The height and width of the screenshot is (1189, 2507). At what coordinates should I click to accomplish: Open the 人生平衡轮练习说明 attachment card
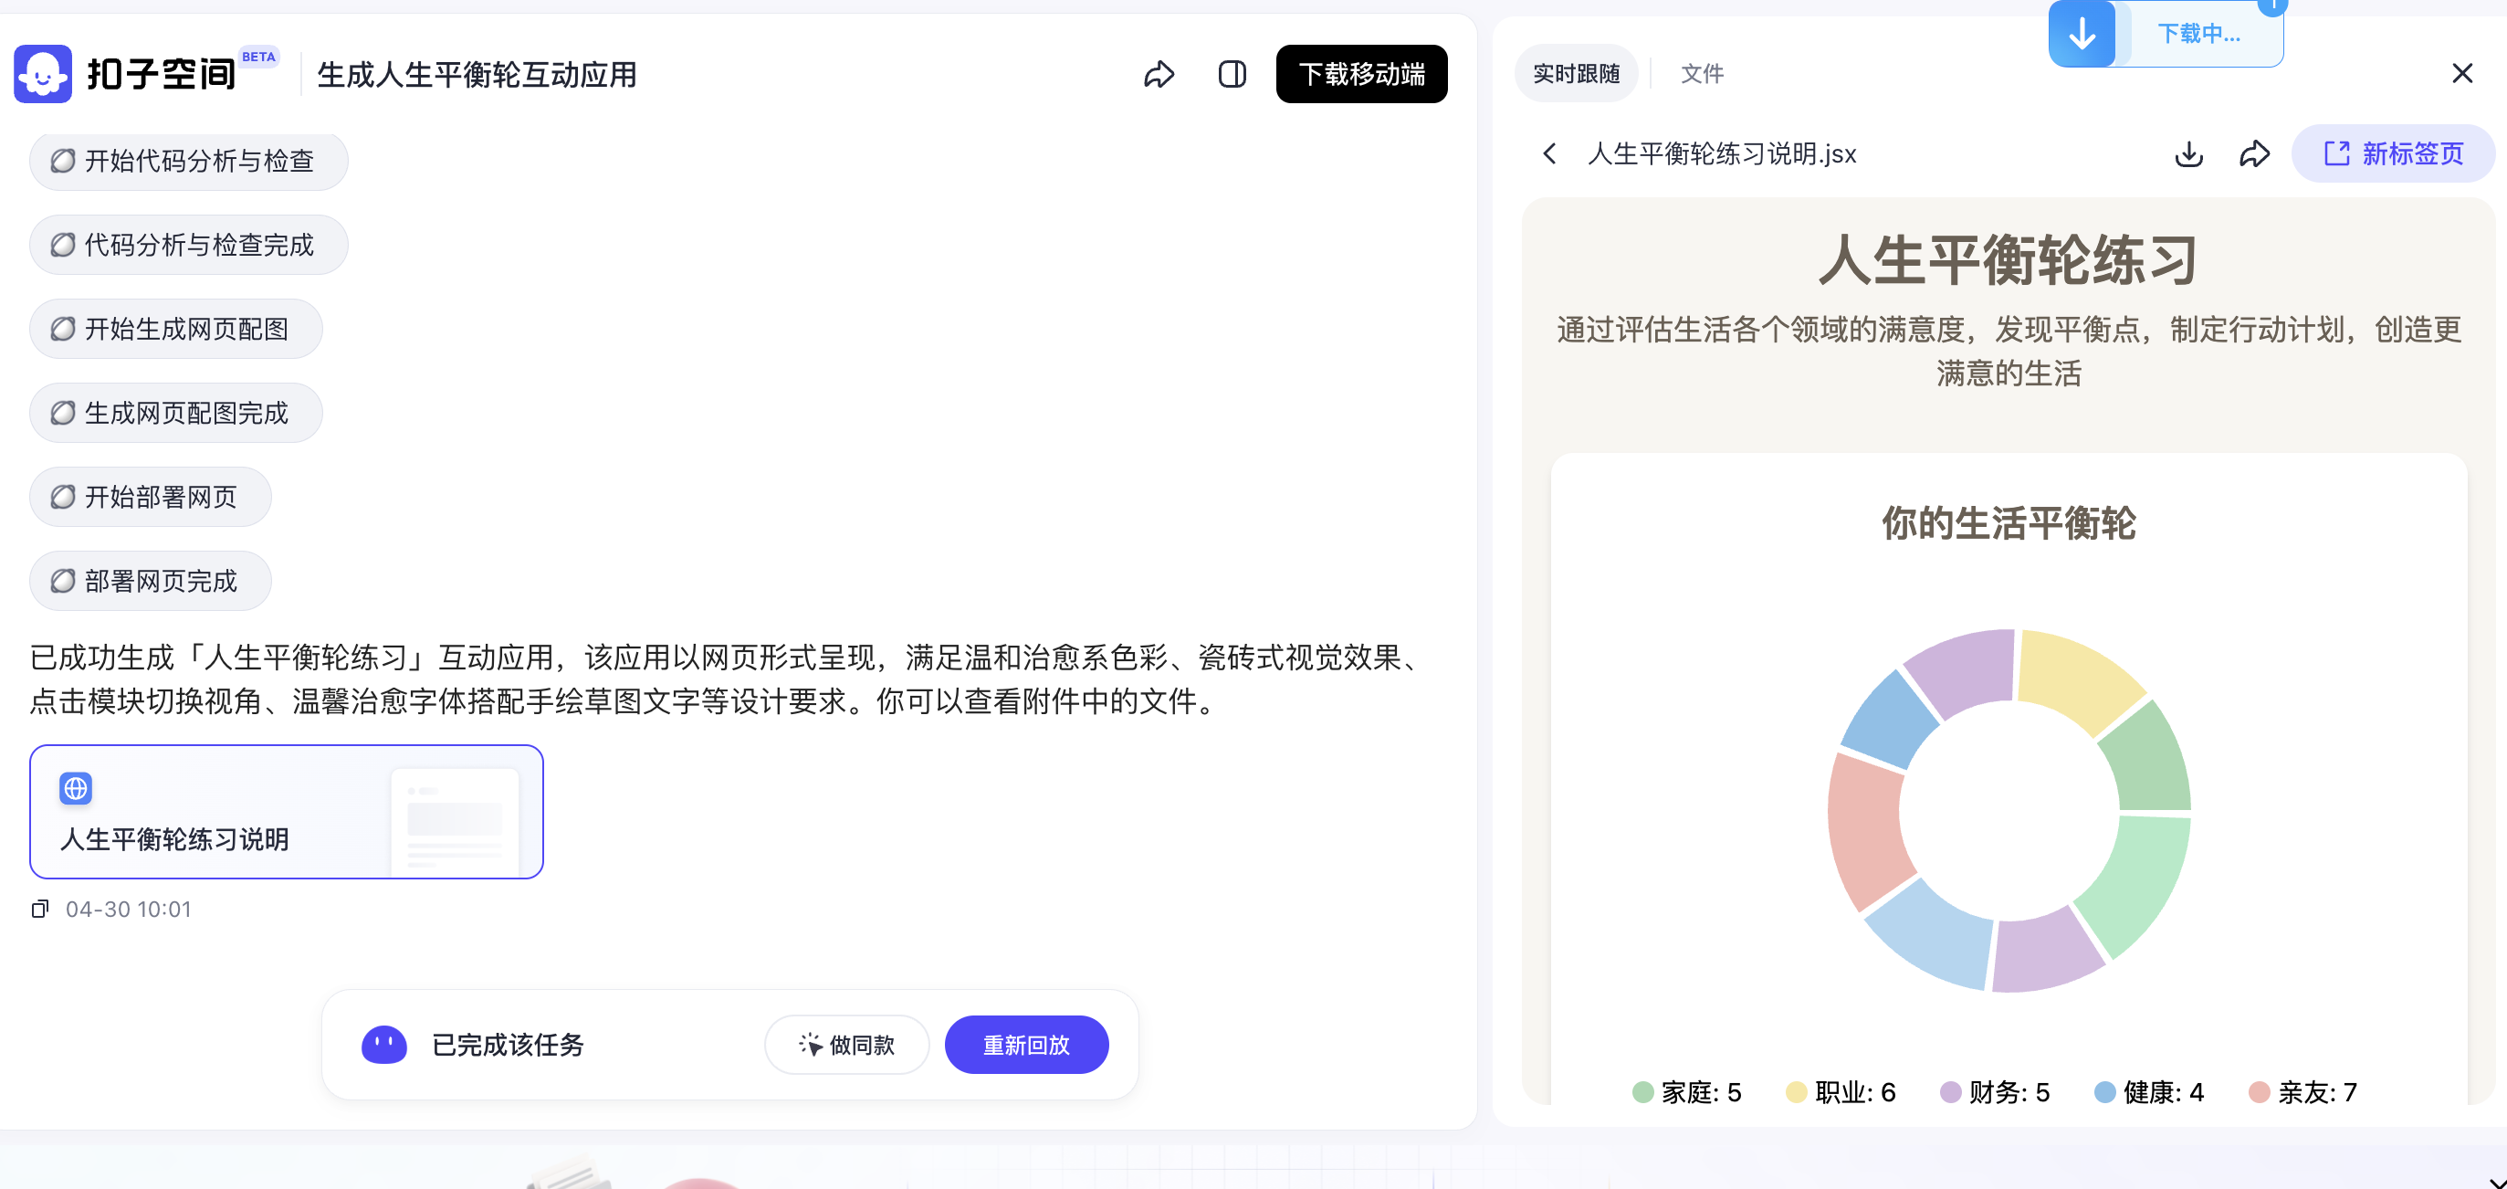pyautogui.click(x=286, y=811)
